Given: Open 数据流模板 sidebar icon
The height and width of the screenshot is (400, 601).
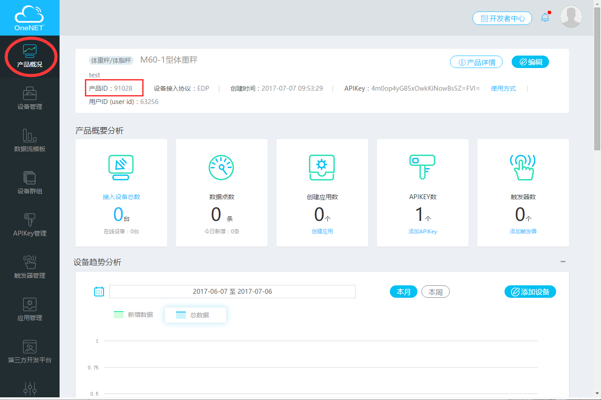Looking at the screenshot, I should [30, 140].
